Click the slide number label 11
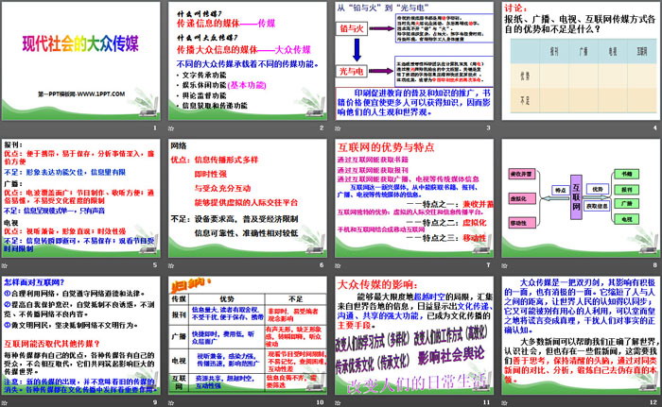Viewport: 662px width, 407px height. point(487,402)
